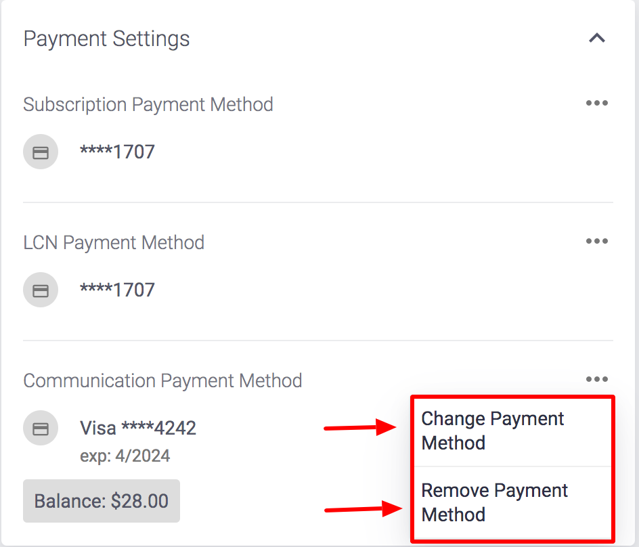The height and width of the screenshot is (547, 639).
Task: Click the Visa ****4242 card text
Action: [x=138, y=429]
